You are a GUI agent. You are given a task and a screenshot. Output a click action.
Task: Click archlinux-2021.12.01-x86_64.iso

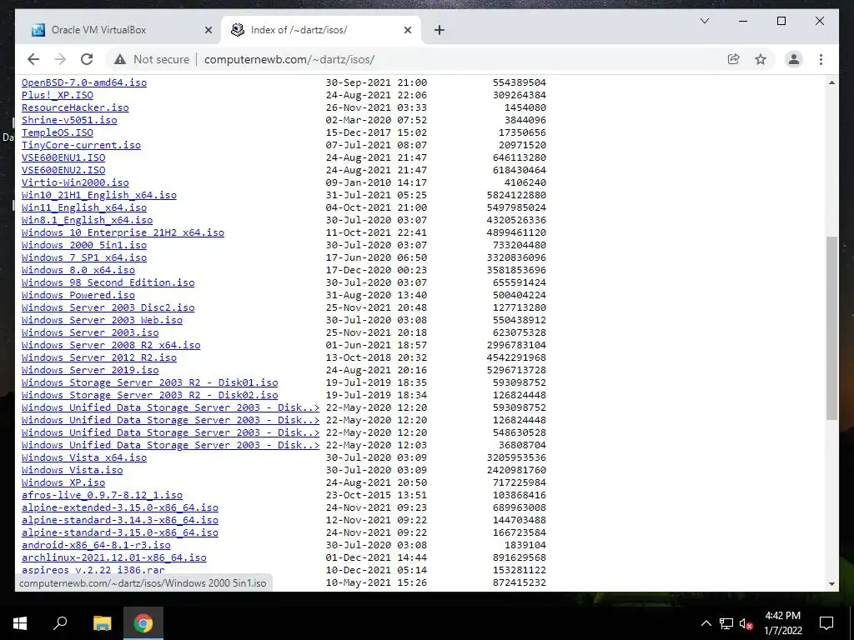113,558
